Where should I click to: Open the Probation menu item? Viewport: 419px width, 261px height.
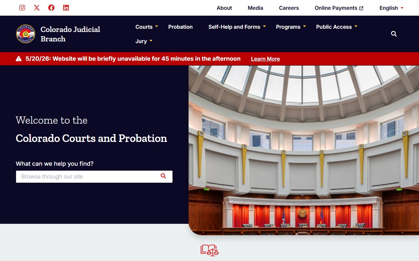coord(180,27)
